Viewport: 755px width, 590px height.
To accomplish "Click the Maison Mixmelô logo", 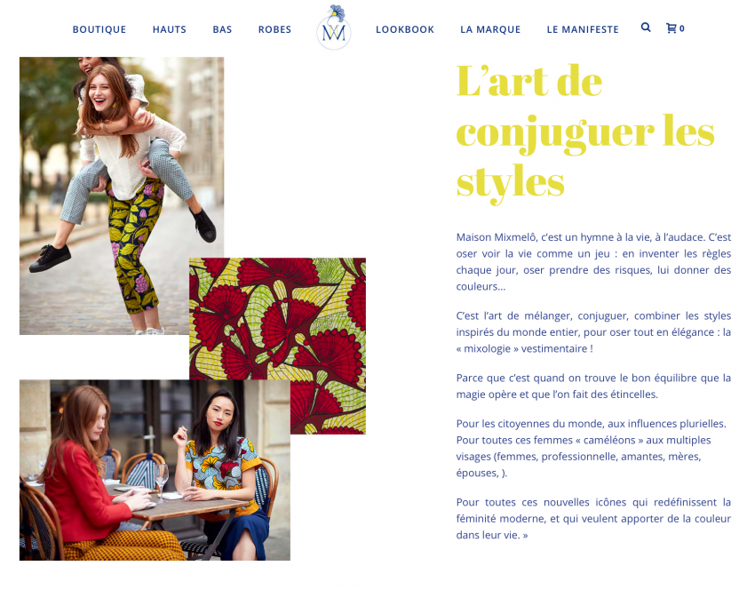I will coord(334,28).
